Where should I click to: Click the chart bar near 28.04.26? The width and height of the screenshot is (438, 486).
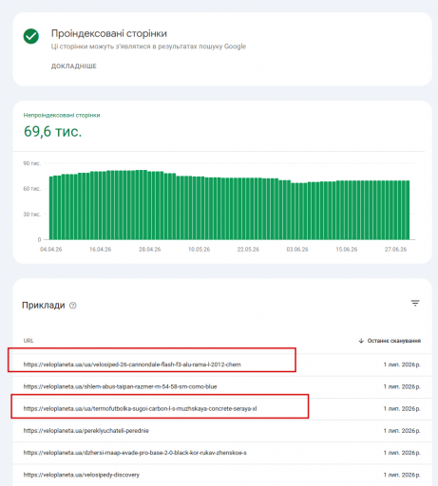pos(150,205)
